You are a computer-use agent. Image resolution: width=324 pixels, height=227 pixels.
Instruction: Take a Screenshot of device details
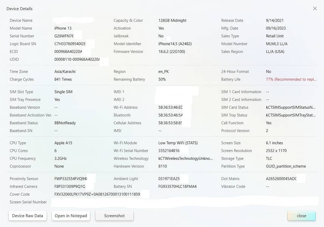(x=114, y=216)
